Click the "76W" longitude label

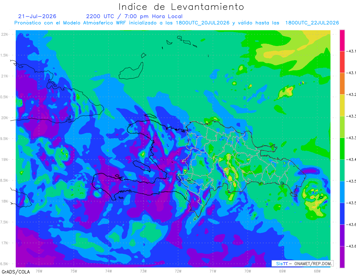(x=39, y=271)
